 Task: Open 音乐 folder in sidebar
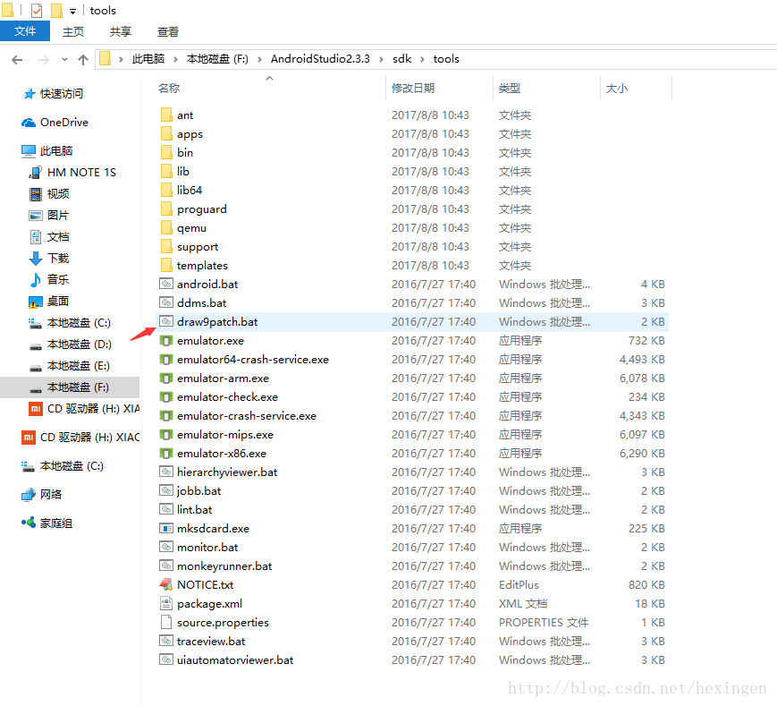(x=58, y=279)
